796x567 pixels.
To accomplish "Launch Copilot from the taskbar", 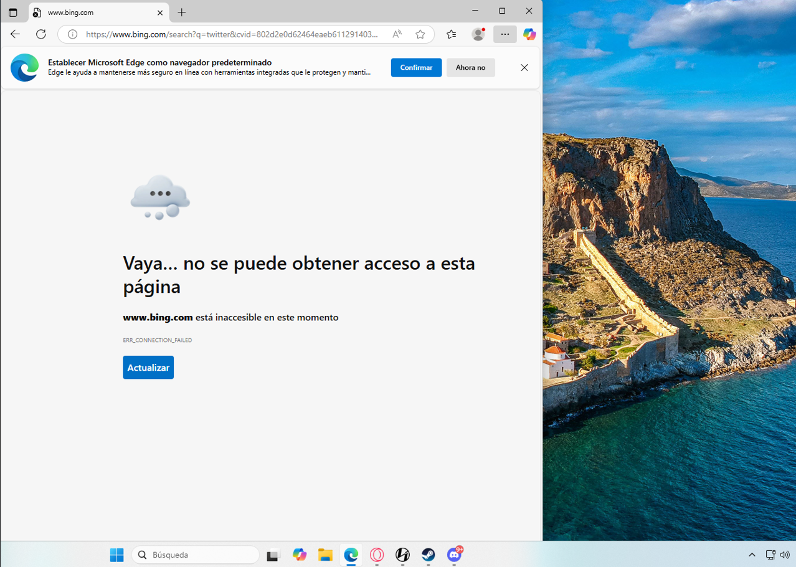I will click(x=300, y=555).
